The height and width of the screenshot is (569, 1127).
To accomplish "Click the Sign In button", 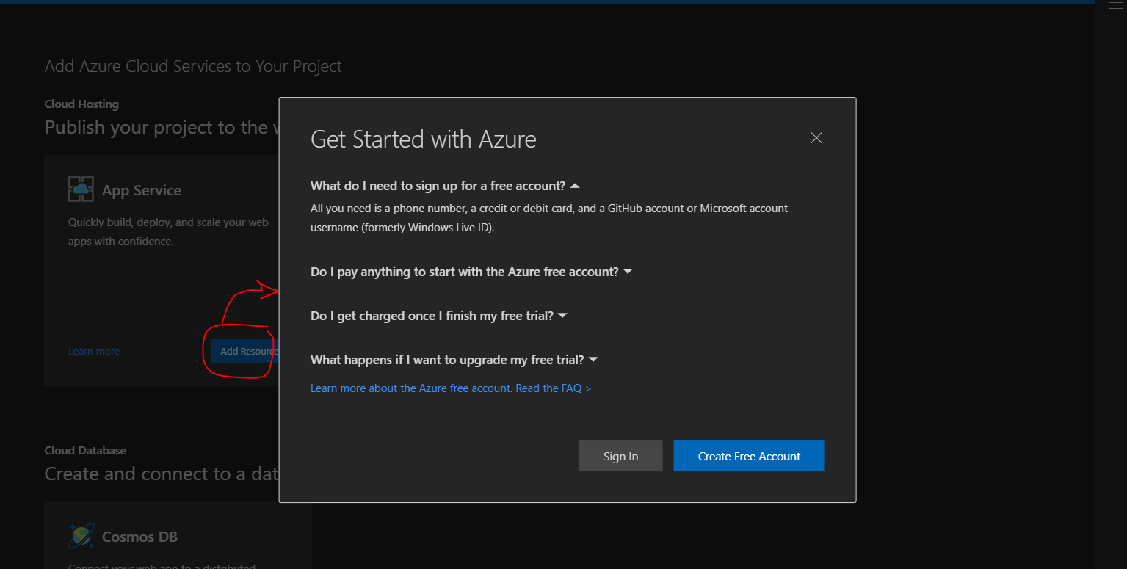I will 620,455.
